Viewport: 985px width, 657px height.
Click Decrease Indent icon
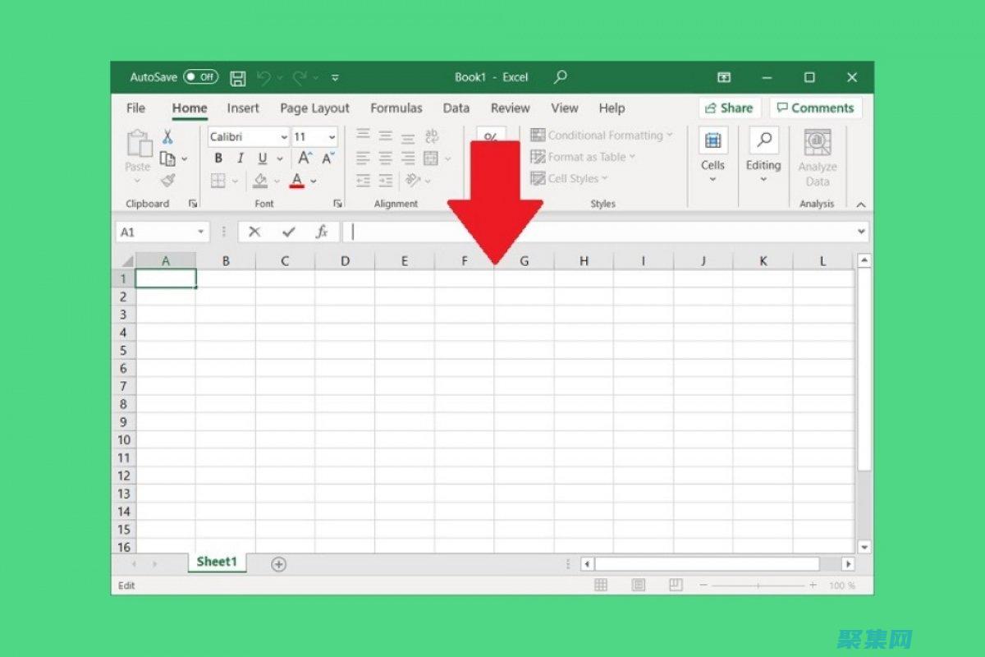[363, 181]
